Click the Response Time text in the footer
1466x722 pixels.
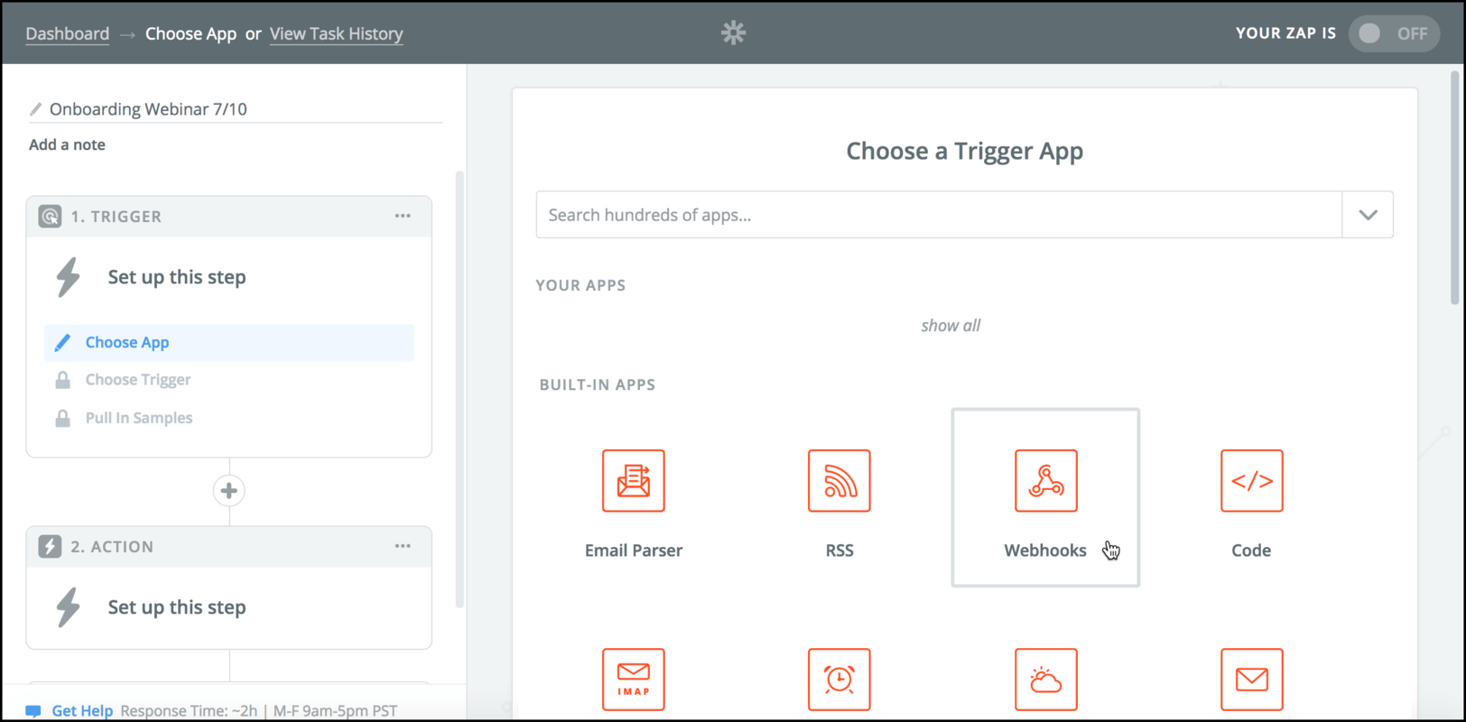259,711
